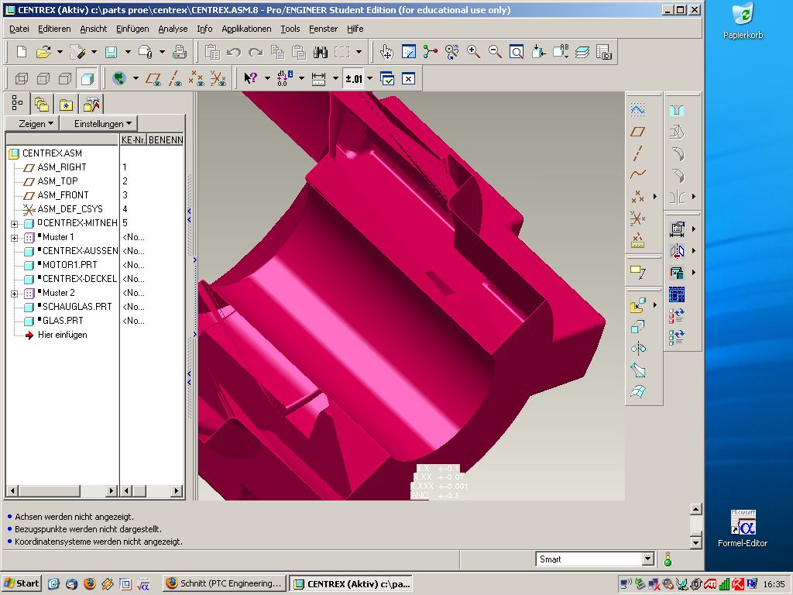Expand the Muster 2 tree node

pos(14,294)
